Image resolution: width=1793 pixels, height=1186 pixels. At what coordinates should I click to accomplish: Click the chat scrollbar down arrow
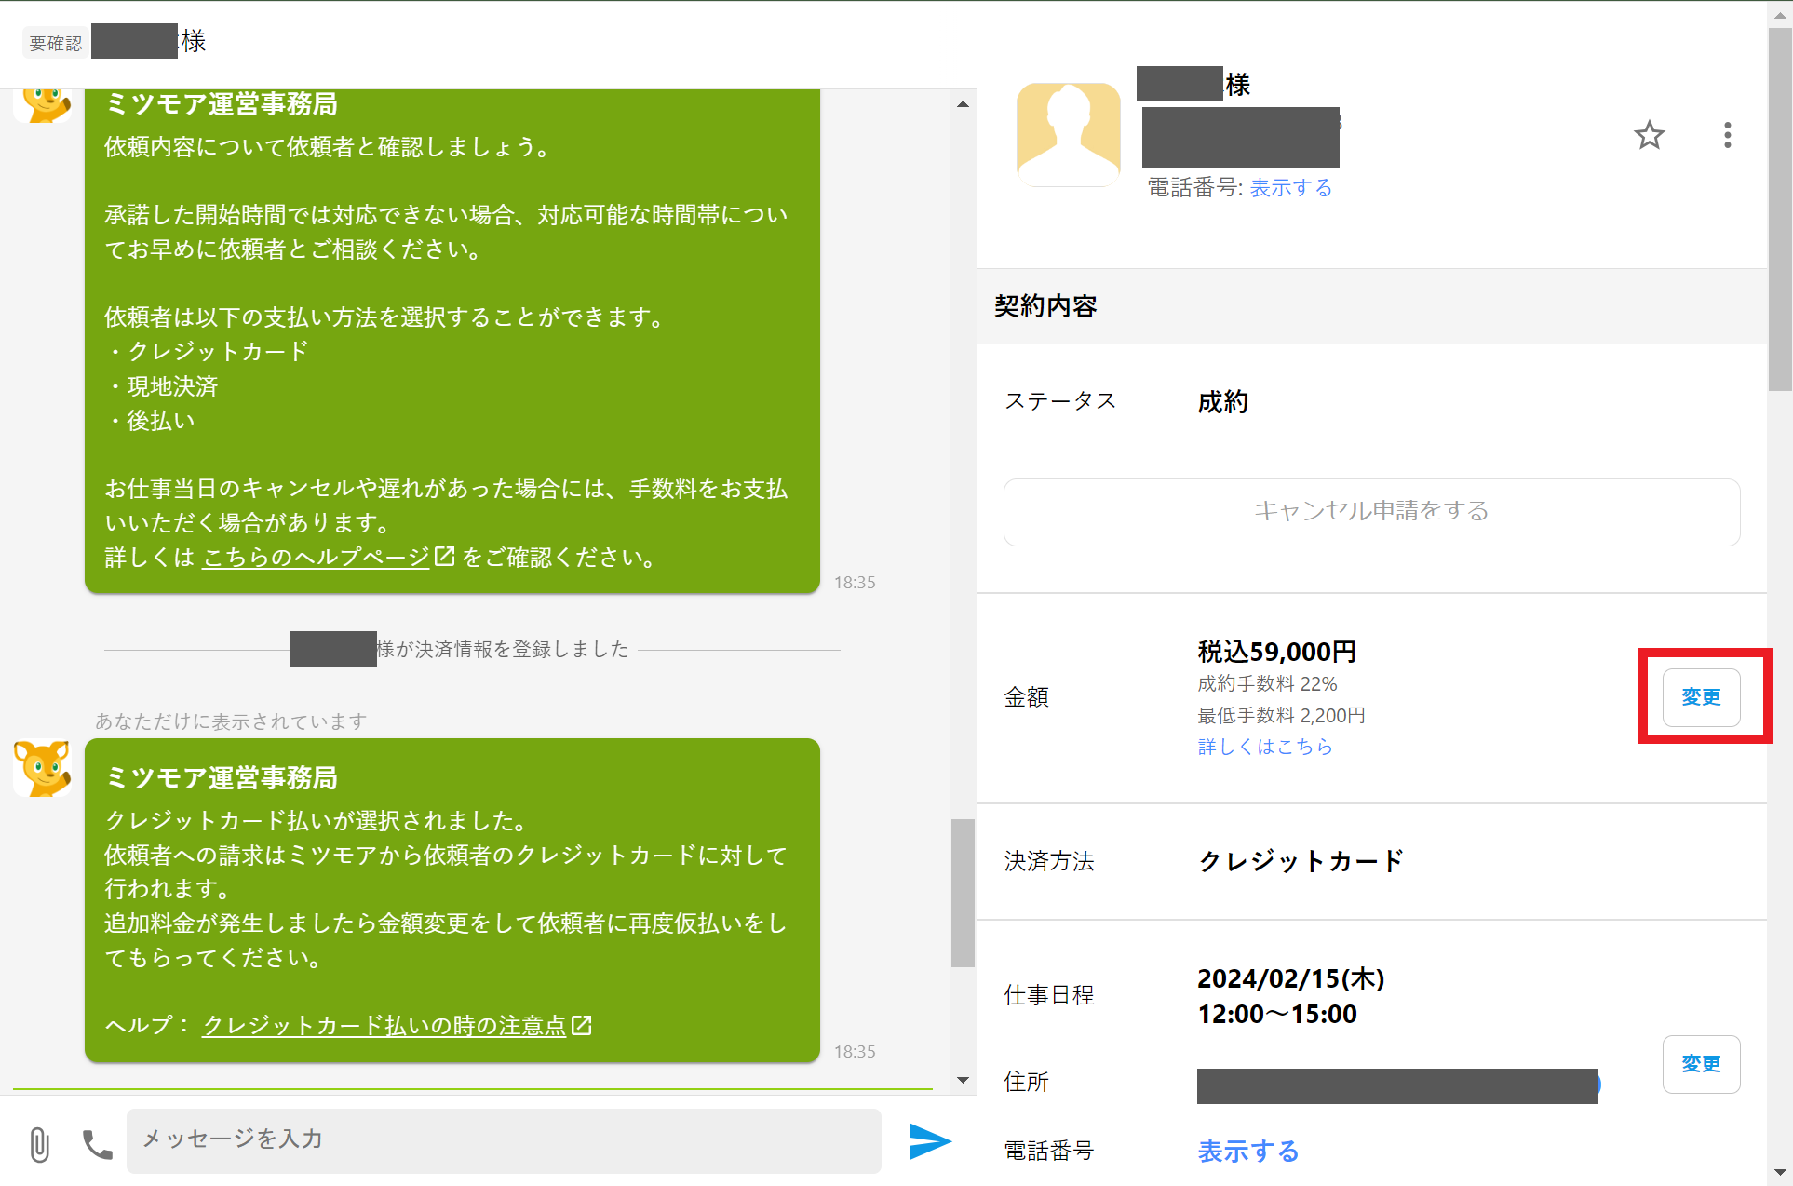pyautogui.click(x=963, y=1080)
